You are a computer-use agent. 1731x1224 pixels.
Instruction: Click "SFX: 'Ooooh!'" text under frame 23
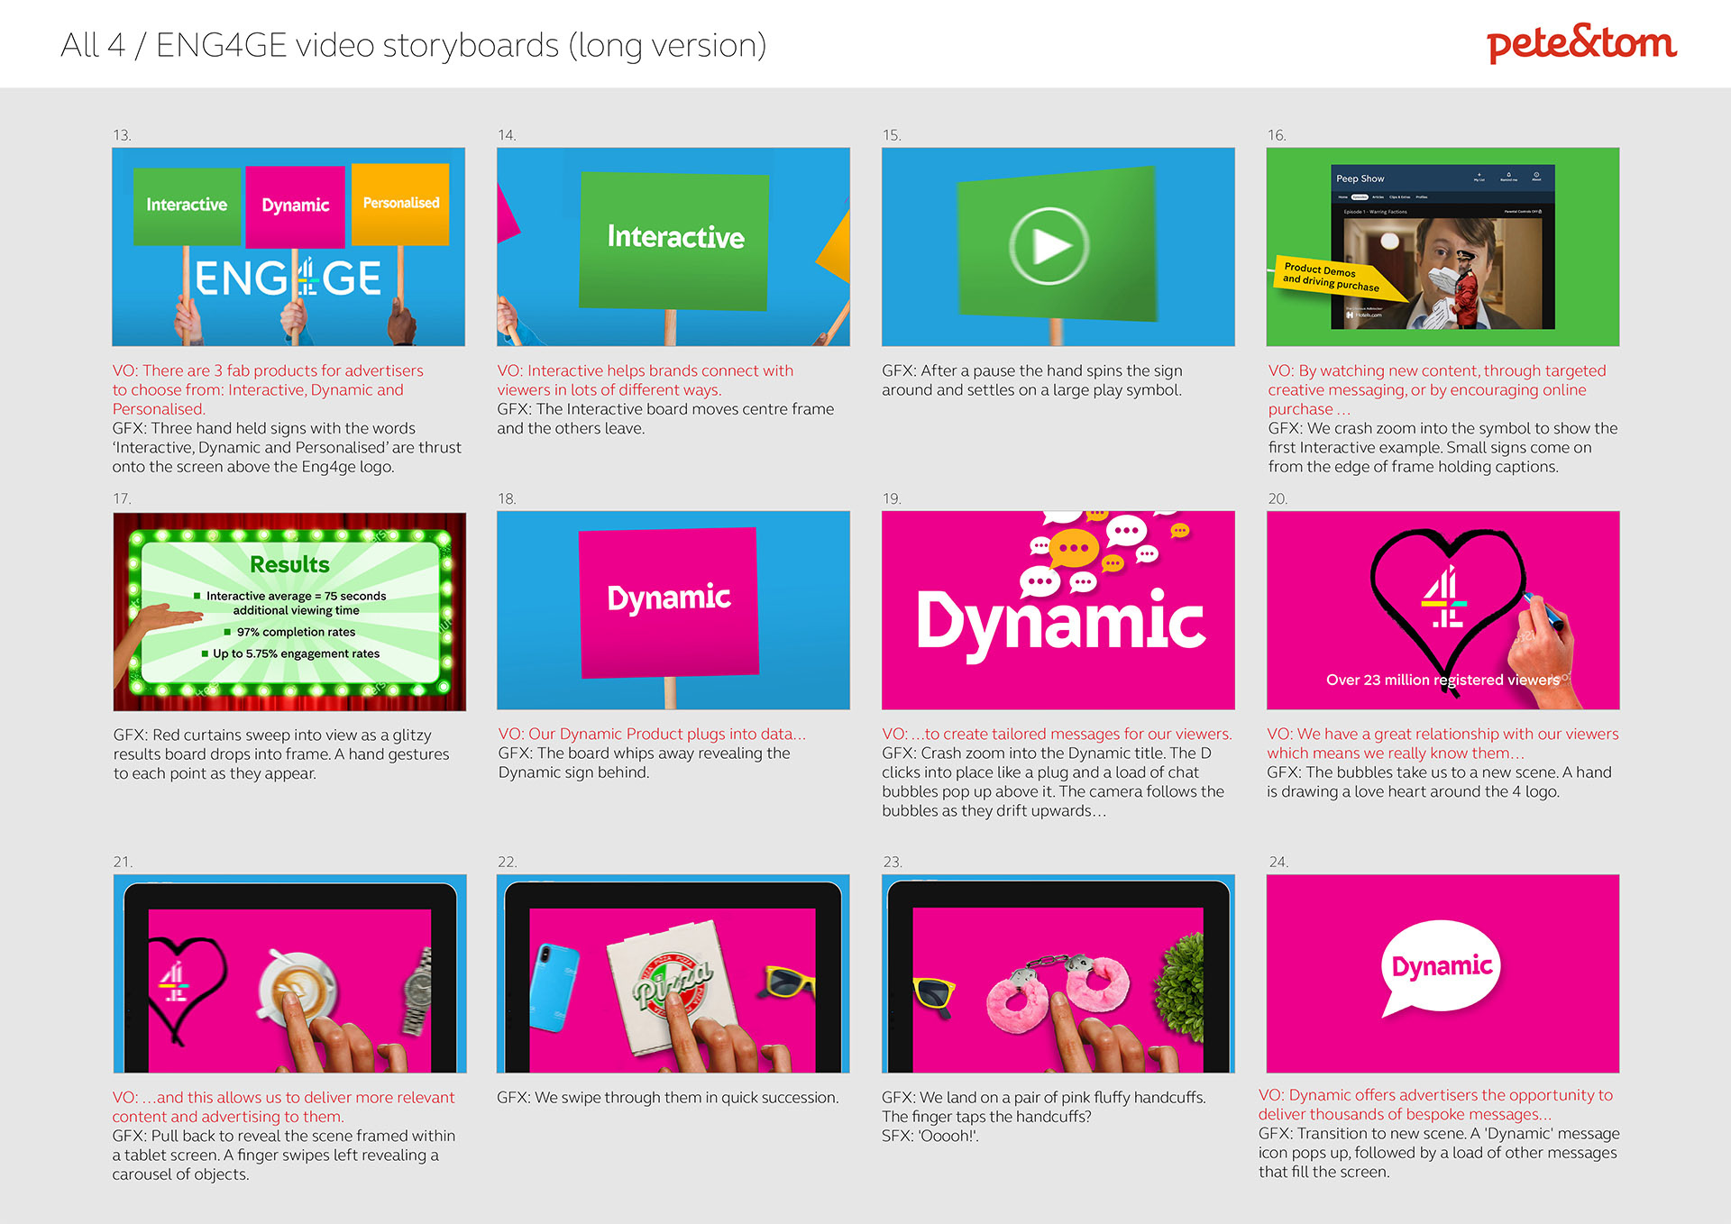930,1136
